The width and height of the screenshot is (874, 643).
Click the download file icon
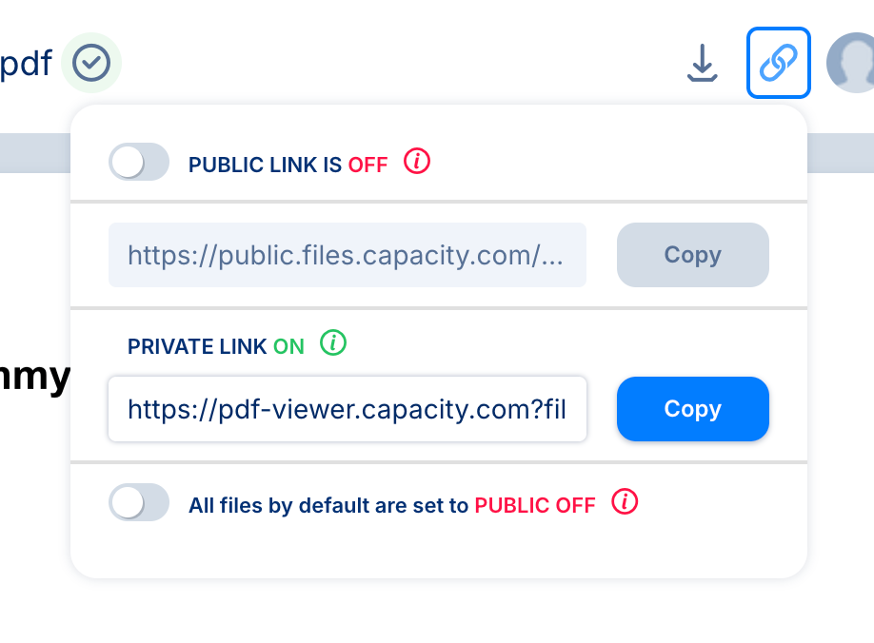coord(702,63)
